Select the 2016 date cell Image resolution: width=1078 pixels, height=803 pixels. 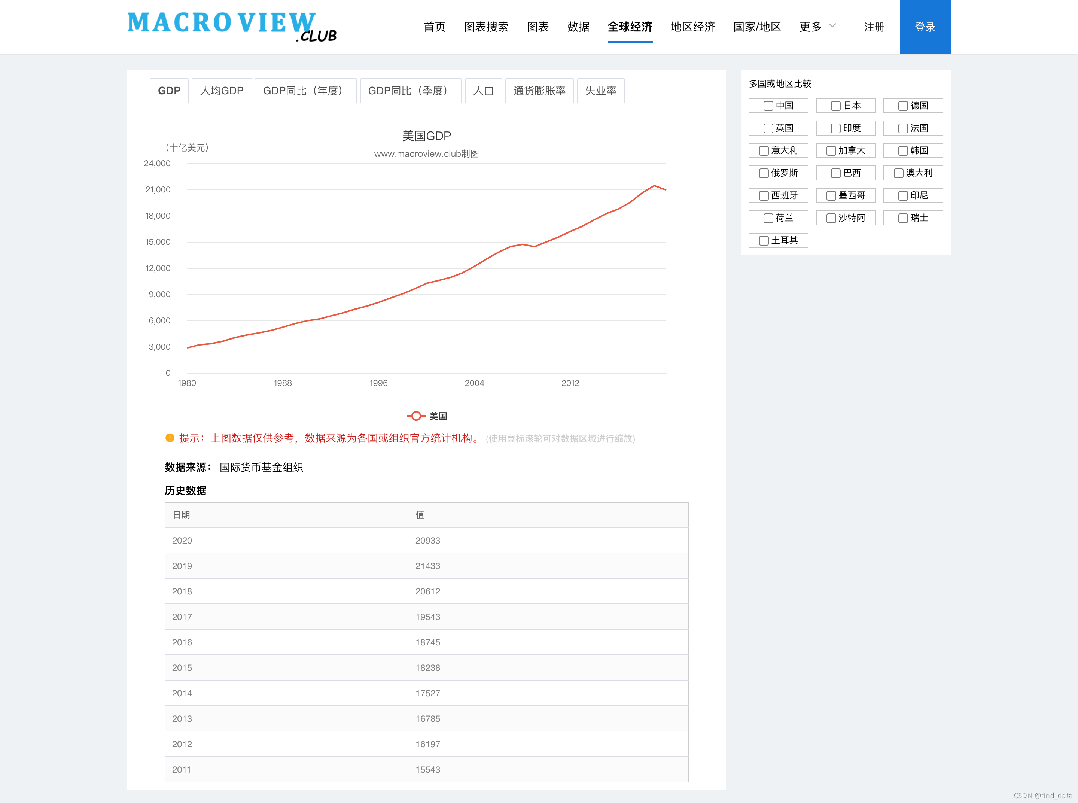[x=182, y=642]
